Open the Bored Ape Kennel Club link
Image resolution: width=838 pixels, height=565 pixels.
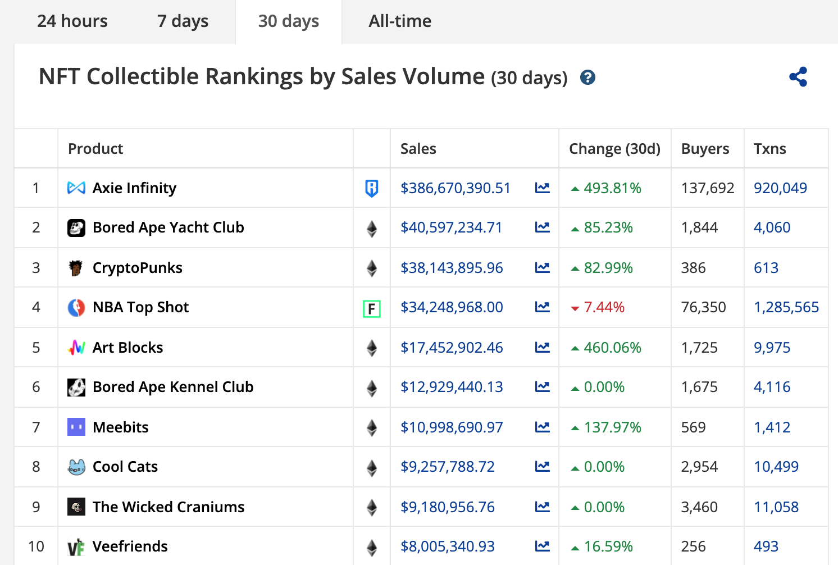coord(173,386)
